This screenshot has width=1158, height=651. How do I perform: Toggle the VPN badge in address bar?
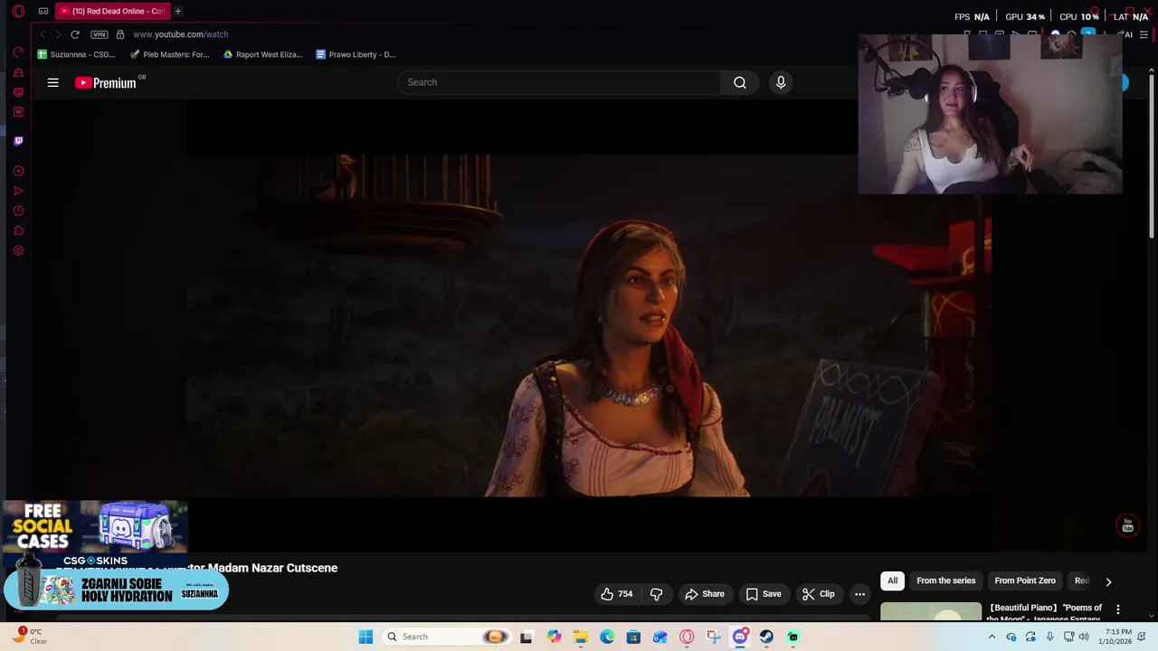pos(100,34)
